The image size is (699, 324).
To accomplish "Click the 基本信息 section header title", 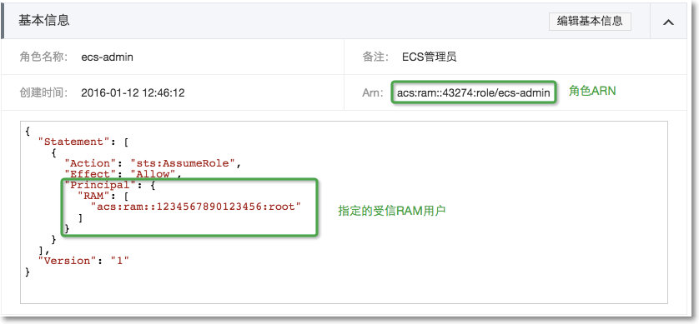I will click(x=43, y=21).
